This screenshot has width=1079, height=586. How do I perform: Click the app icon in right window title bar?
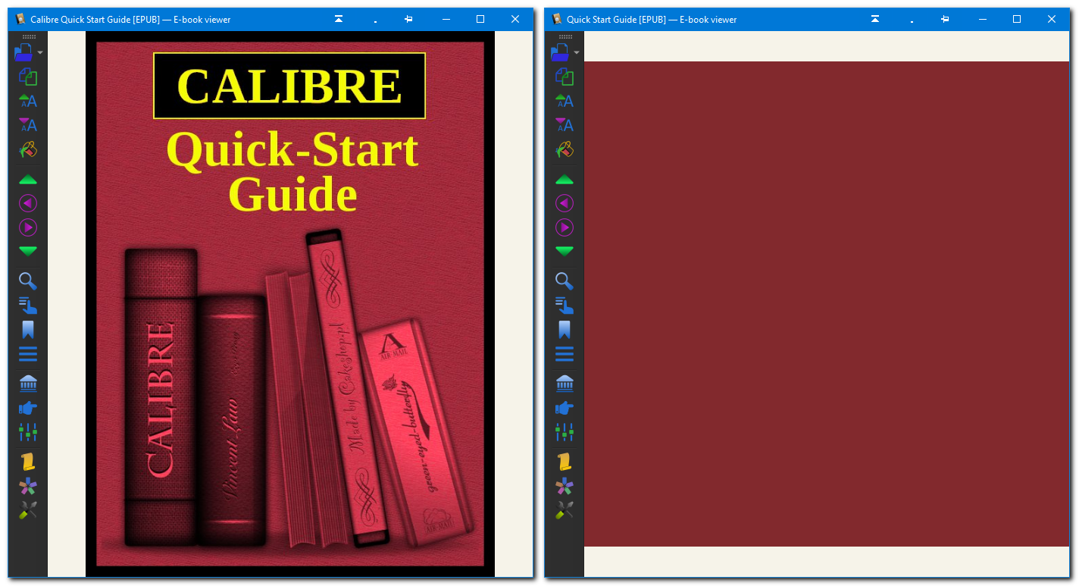[557, 19]
